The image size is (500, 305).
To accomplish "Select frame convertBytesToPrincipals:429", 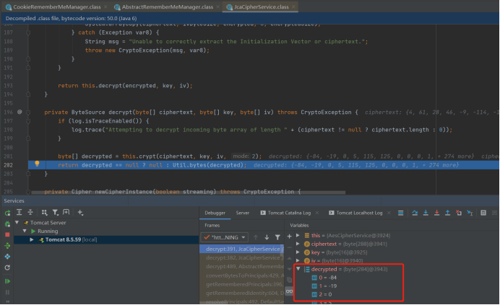I will tap(242, 275).
